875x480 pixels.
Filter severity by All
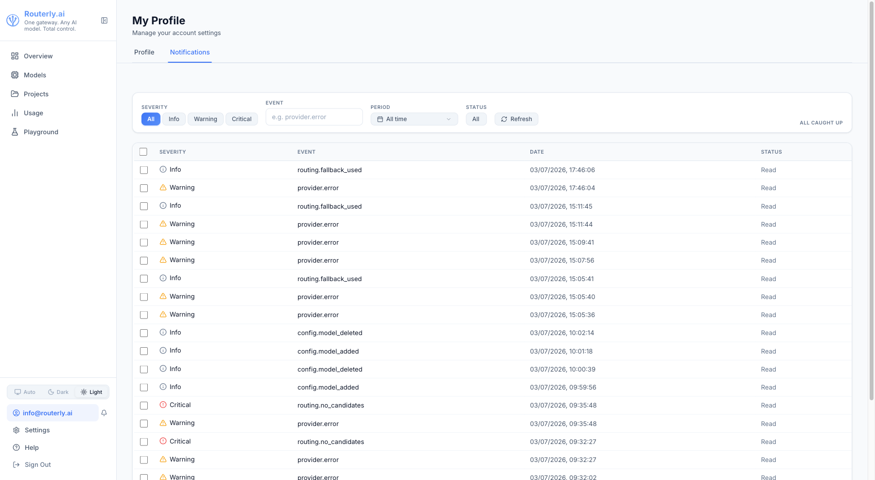click(151, 119)
